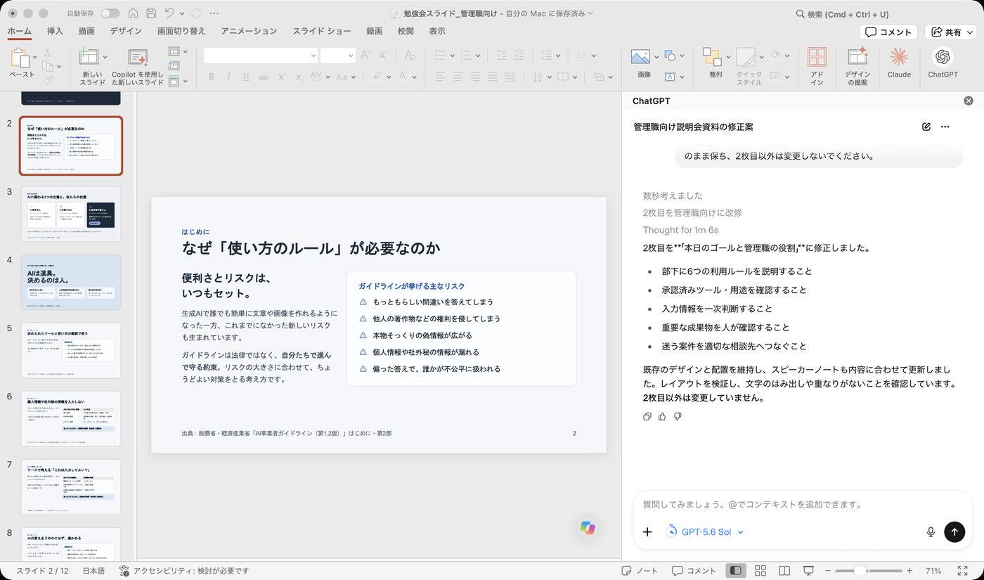Switch to reading view in the status bar
984x580 pixels.
click(784, 570)
